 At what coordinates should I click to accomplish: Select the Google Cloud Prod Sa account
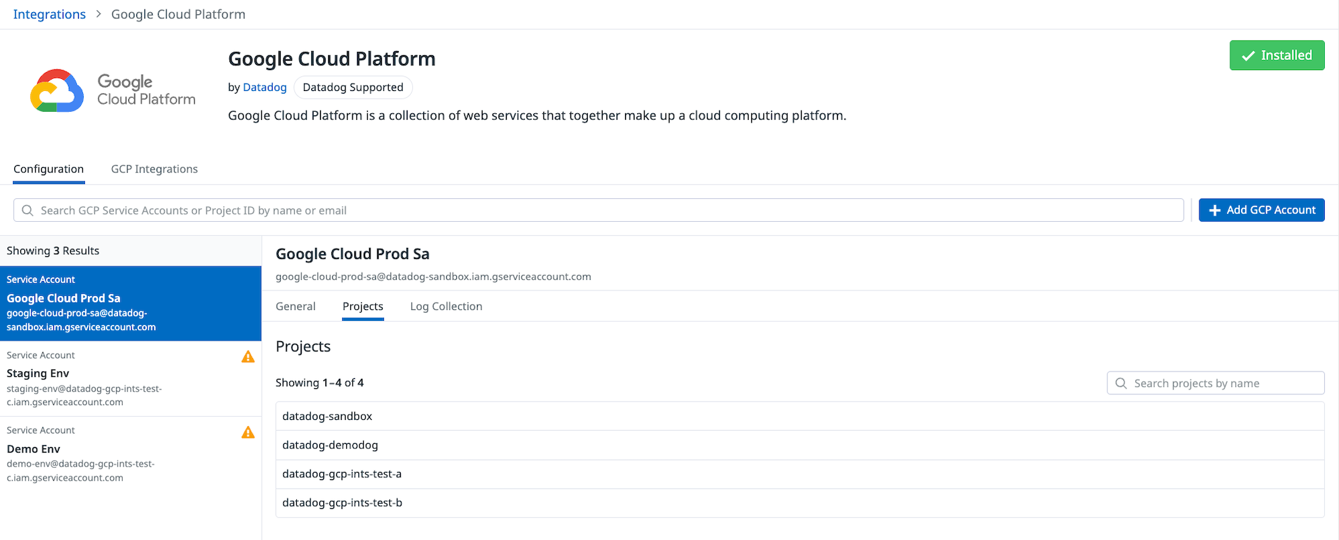pos(101,303)
